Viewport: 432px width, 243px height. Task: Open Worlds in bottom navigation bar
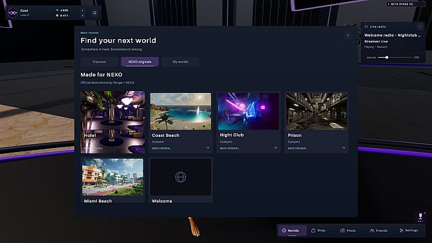(x=292, y=230)
